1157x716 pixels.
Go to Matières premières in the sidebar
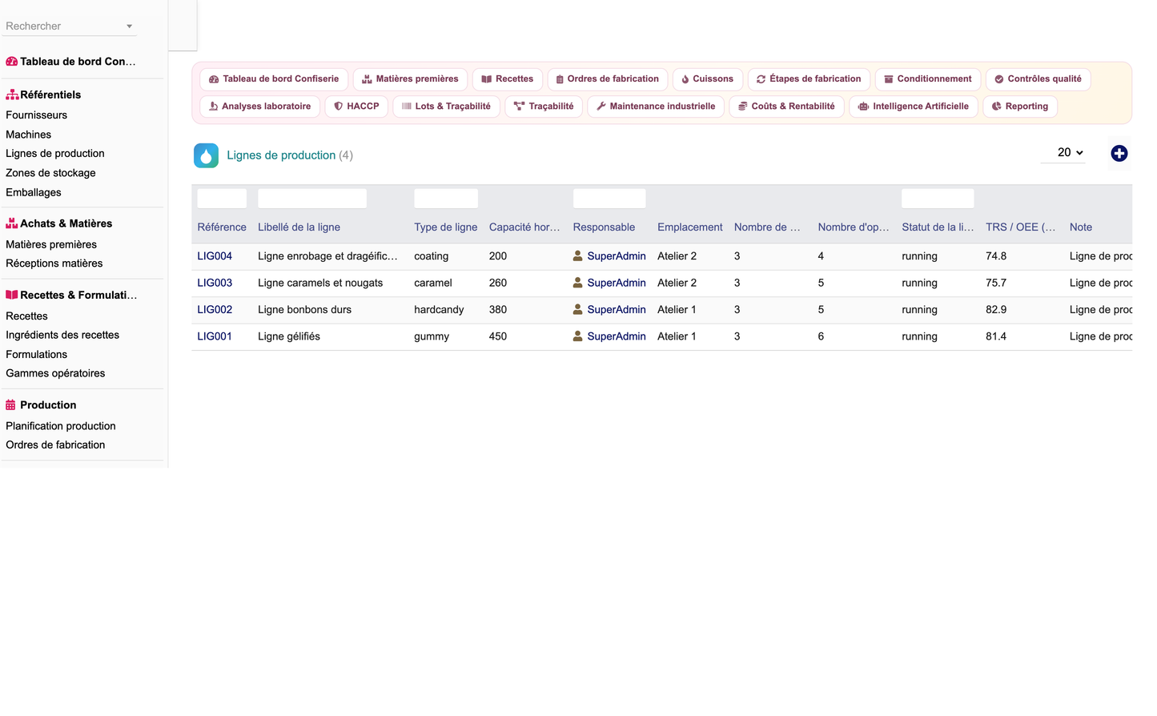(x=51, y=244)
